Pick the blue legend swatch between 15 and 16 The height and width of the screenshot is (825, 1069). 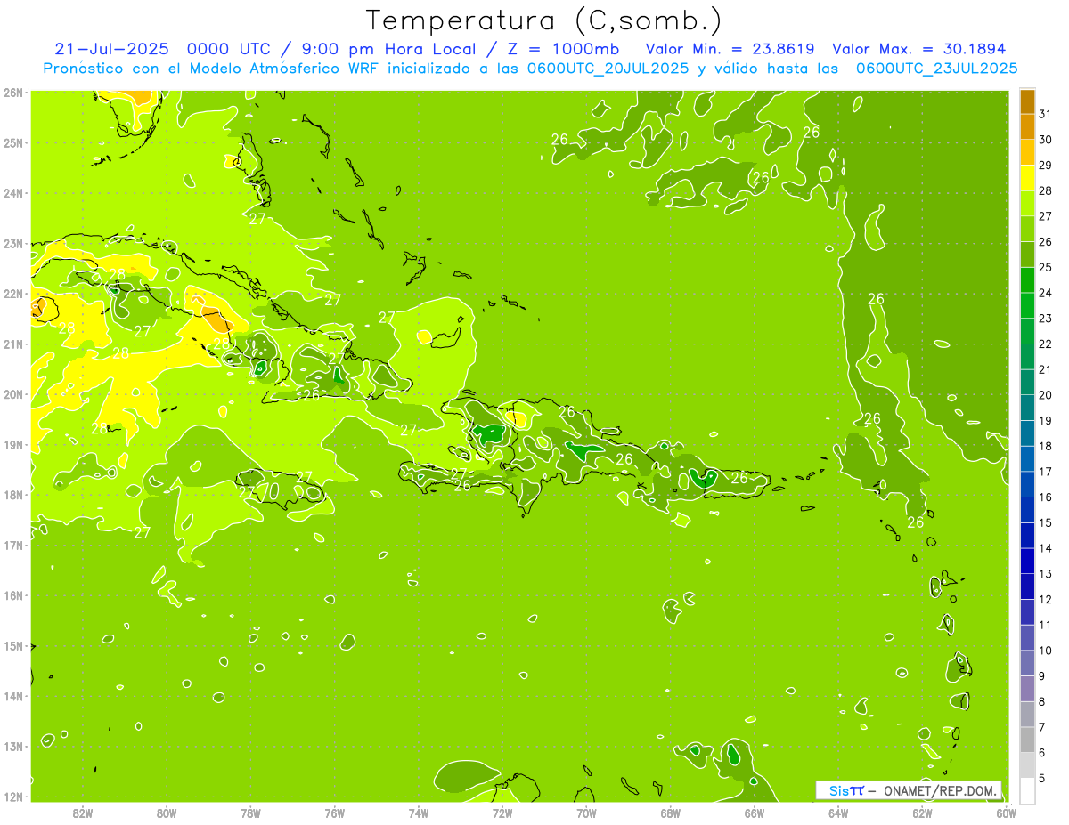point(1027,509)
